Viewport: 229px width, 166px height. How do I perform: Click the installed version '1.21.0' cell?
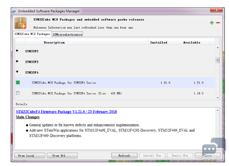pos(165,83)
